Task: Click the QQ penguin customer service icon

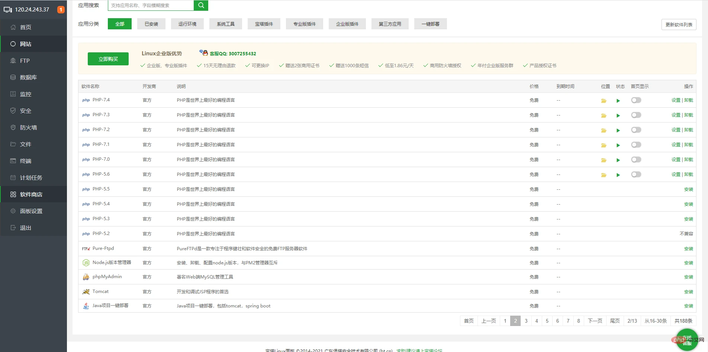Action: [203, 53]
